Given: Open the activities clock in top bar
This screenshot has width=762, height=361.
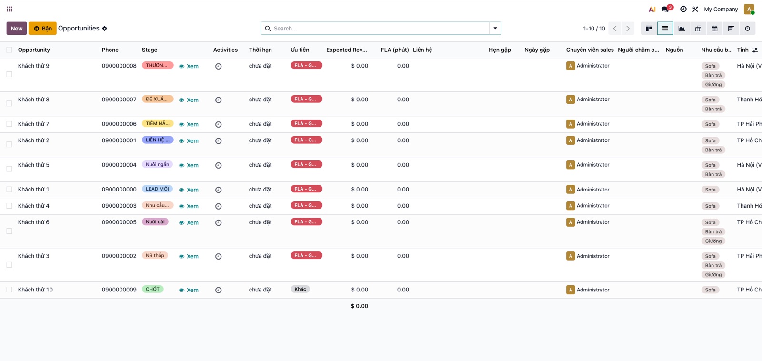Looking at the screenshot, I should click(x=683, y=9).
